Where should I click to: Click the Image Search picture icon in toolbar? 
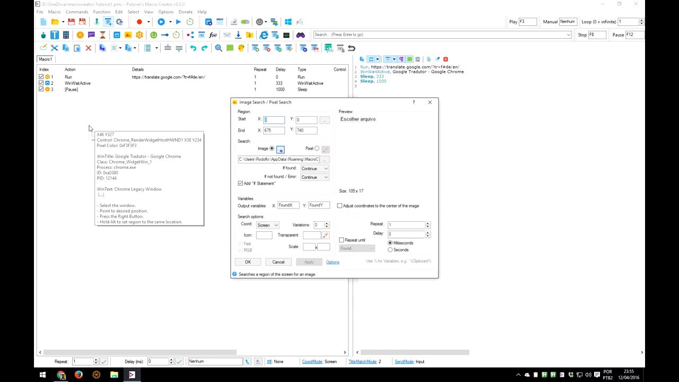[x=128, y=35]
